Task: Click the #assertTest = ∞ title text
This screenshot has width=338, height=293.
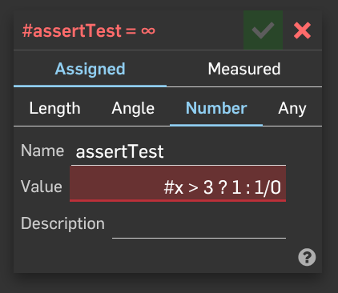Action: point(88,30)
